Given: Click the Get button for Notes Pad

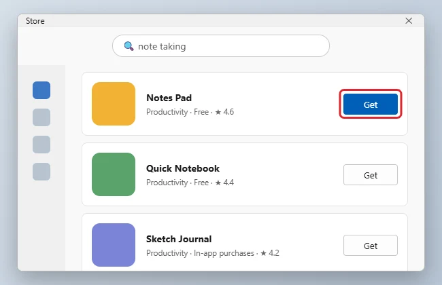Looking at the screenshot, I should (x=371, y=104).
